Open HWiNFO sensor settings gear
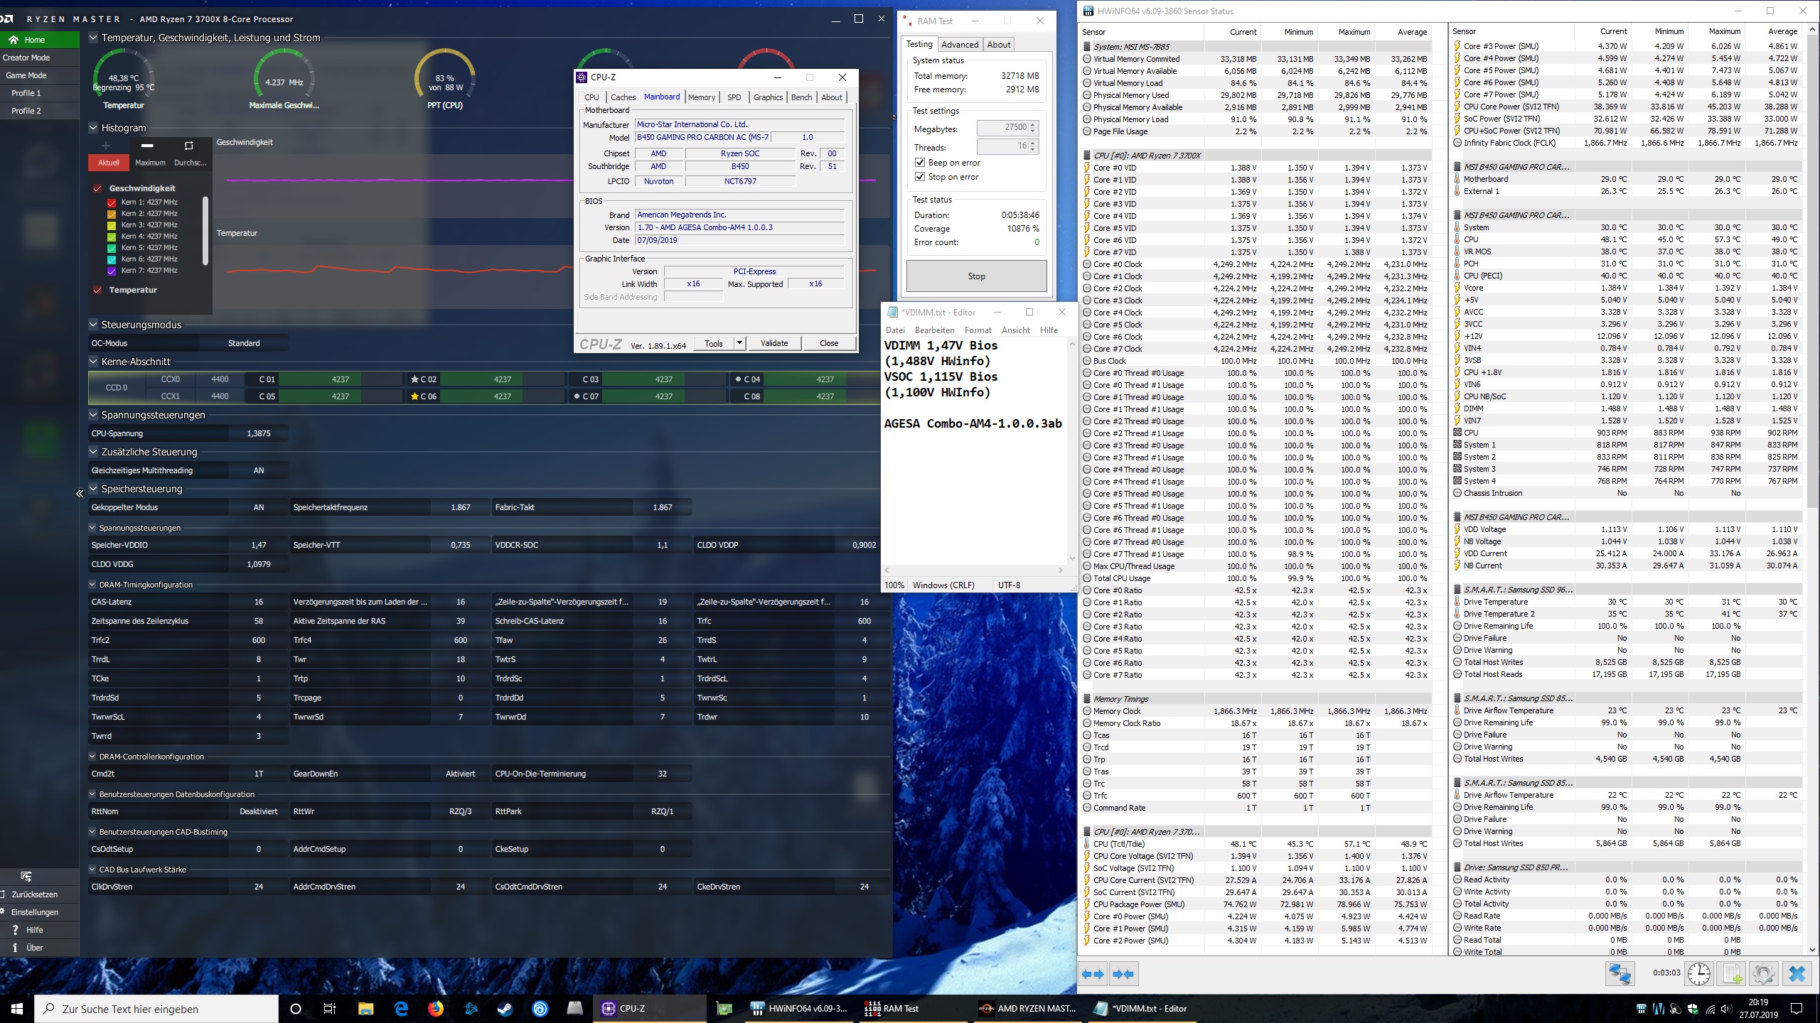1820x1023 pixels. pos(1763,973)
